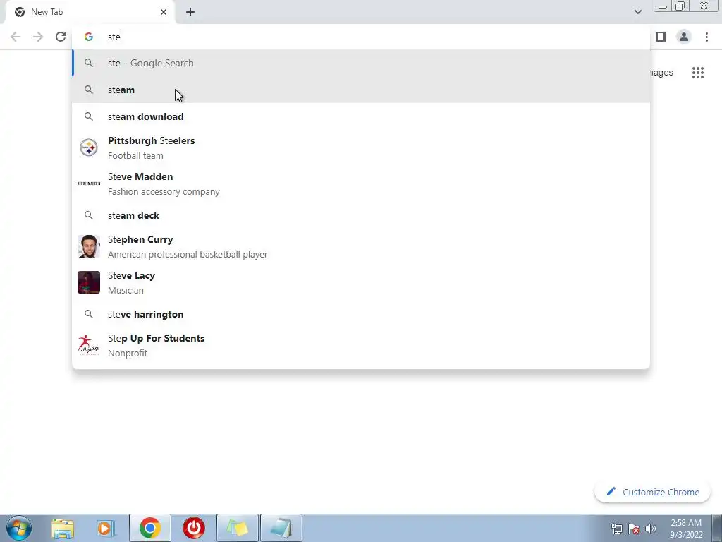Image resolution: width=722 pixels, height=542 pixels.
Task: Select Pittsburgh Steelers suggestion
Action: click(361, 148)
